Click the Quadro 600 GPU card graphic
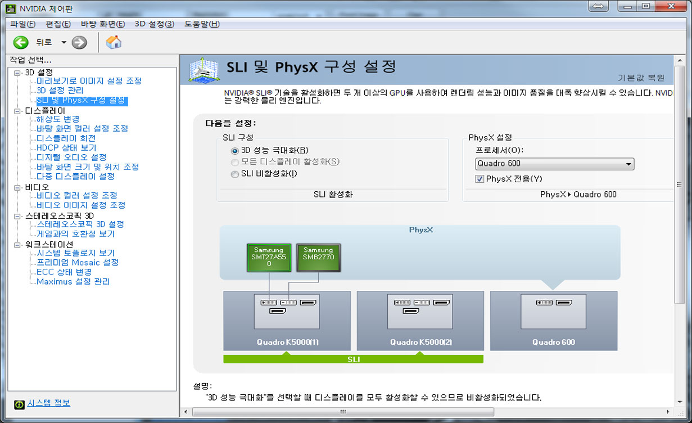Image resolution: width=692 pixels, height=423 pixels. tap(554, 321)
